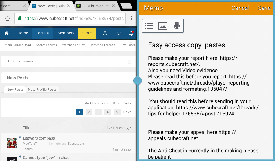This screenshot has height=161, width=275.
Task: Start voice recording with microphone icon
Action: point(177,26)
